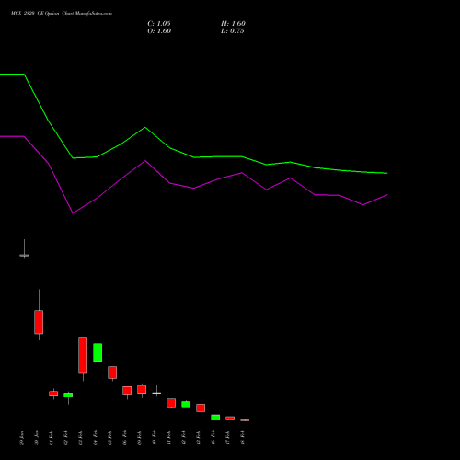Viewport: 460px width, 460px height.
Task: Click the '01 Feb' date axis label
Action: [52, 438]
